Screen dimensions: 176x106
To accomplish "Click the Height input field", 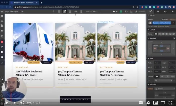I will (x=172, y=63).
